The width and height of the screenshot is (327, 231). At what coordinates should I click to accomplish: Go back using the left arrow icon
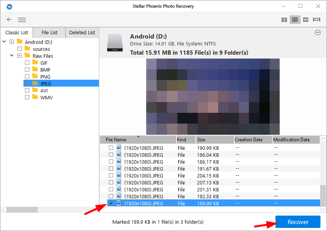[x=9, y=20]
